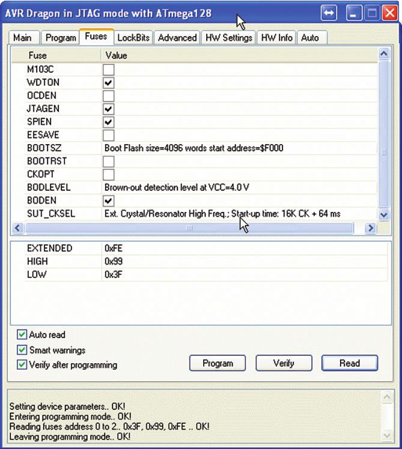402x449 pixels.
Task: Open the LockBits tab
Action: pyautogui.click(x=133, y=37)
